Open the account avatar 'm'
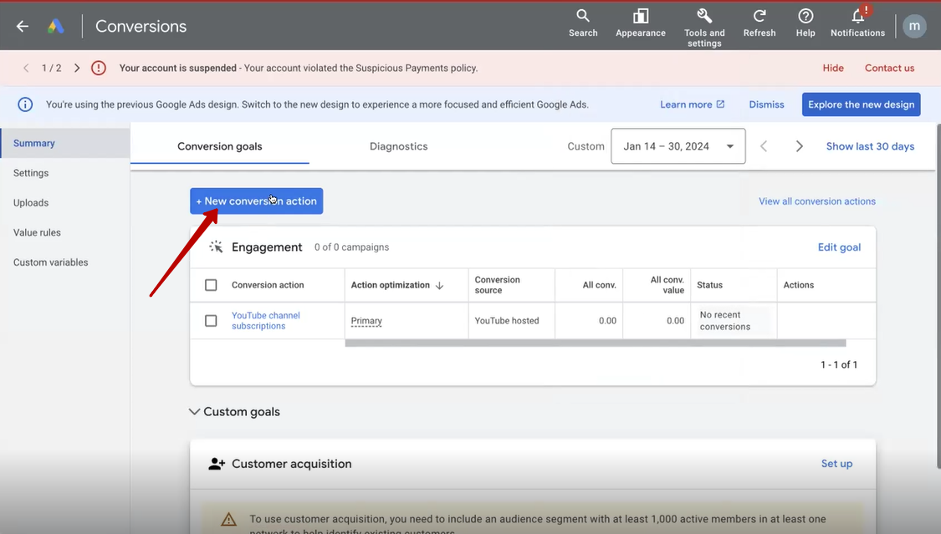The height and width of the screenshot is (534, 941). [x=914, y=27]
